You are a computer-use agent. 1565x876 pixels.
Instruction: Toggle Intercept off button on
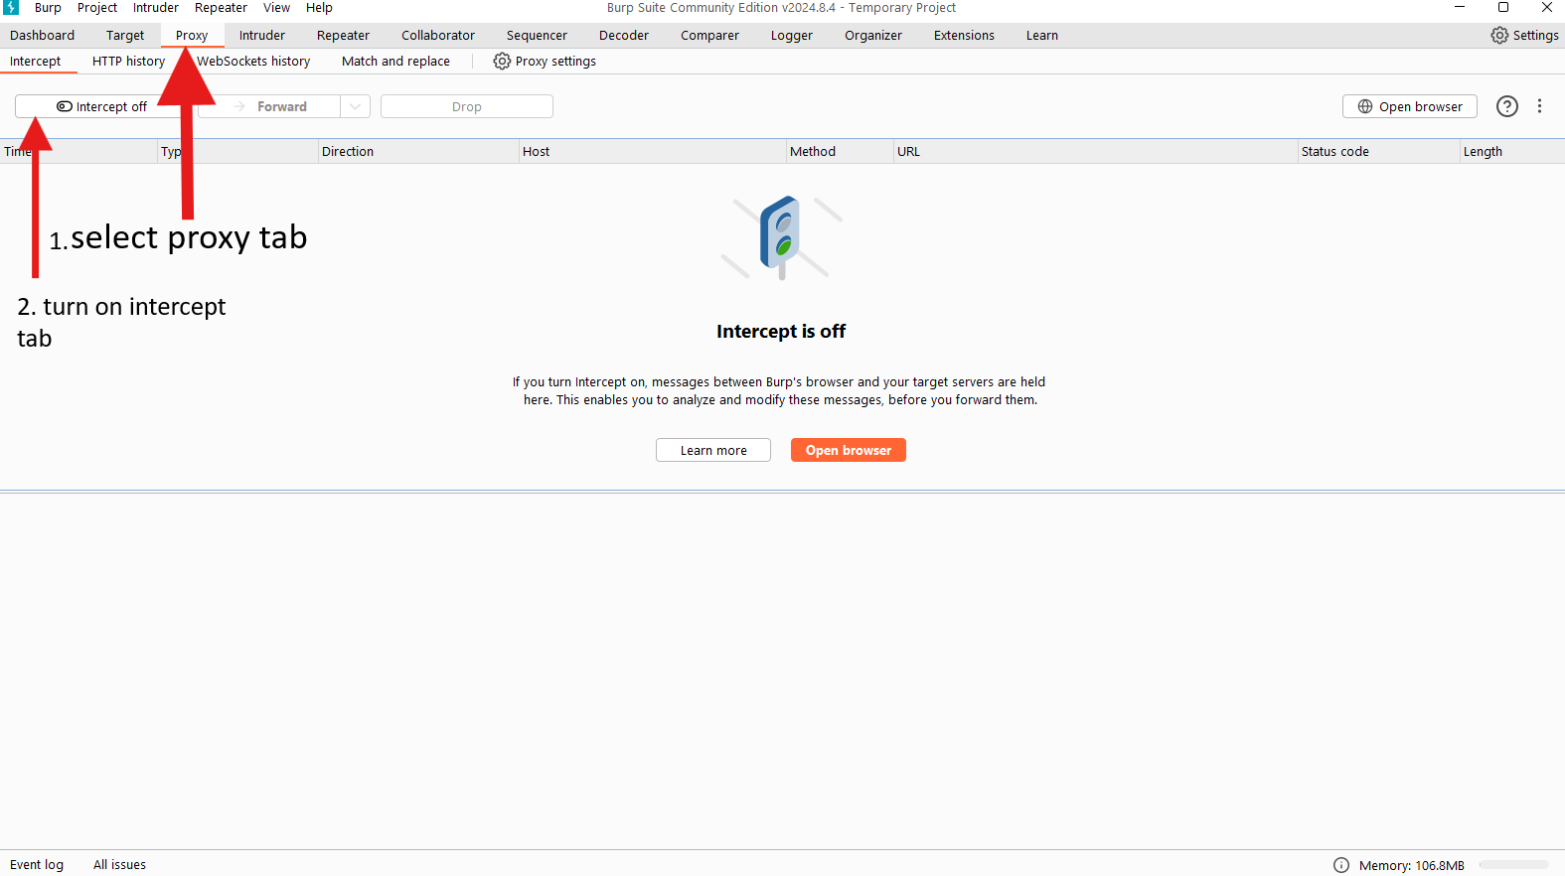pos(101,106)
